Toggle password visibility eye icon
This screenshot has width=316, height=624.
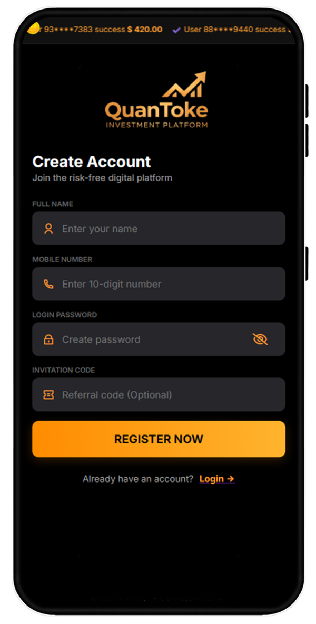pos(260,339)
